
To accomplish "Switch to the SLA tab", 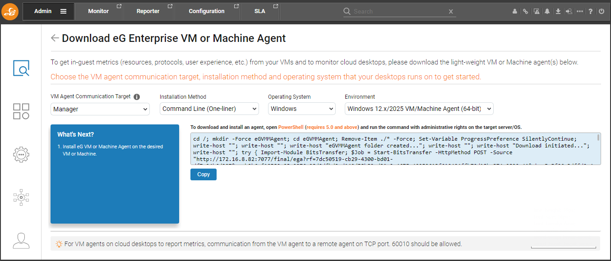I will click(x=260, y=11).
